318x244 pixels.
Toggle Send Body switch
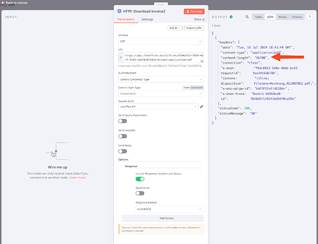[123, 151]
